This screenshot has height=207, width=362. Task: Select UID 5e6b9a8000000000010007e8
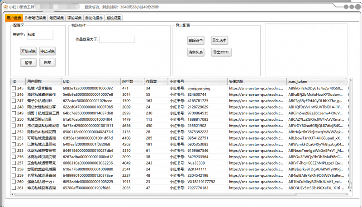(x=88, y=94)
